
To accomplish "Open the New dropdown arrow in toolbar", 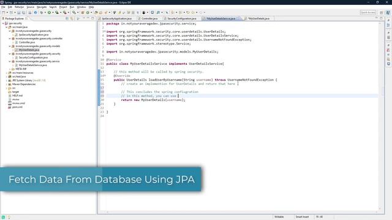I will (x=7, y=12).
